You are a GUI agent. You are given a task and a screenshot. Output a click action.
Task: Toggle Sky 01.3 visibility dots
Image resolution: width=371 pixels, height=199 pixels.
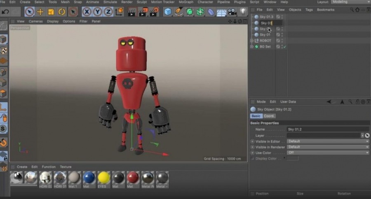[x=282, y=17]
